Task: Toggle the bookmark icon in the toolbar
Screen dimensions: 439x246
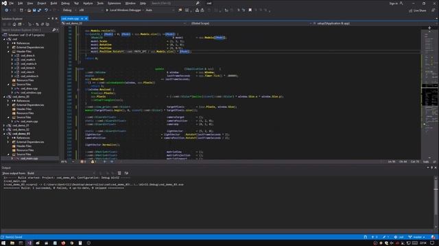Action: pyautogui.click(x=250, y=10)
